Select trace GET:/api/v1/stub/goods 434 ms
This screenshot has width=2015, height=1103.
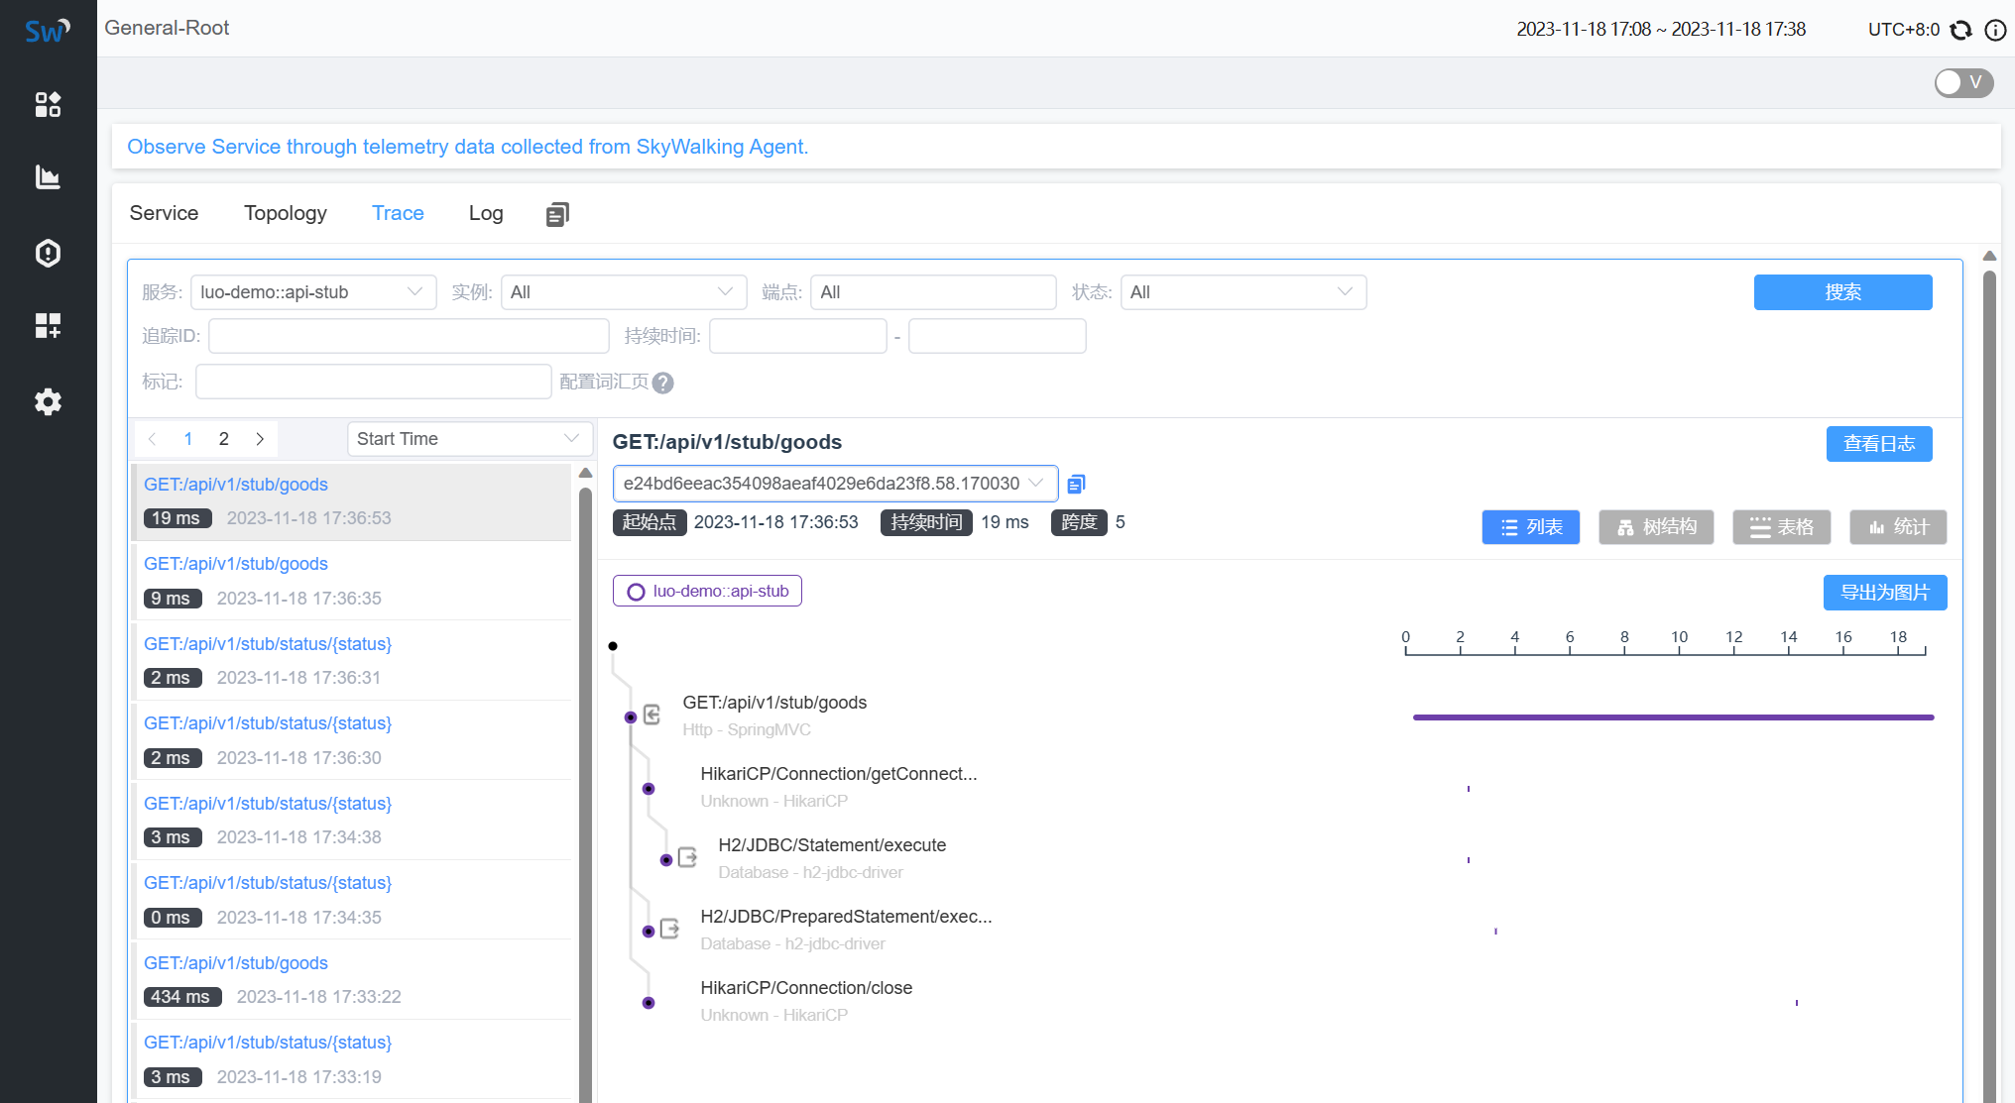pyautogui.click(x=353, y=980)
